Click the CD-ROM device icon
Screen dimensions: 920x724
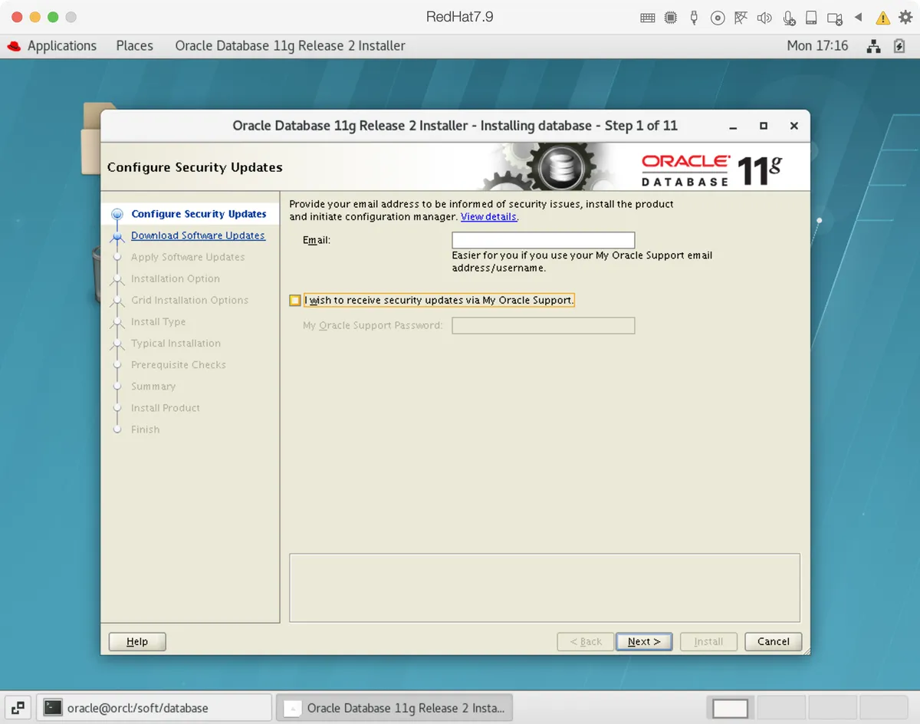(x=718, y=17)
